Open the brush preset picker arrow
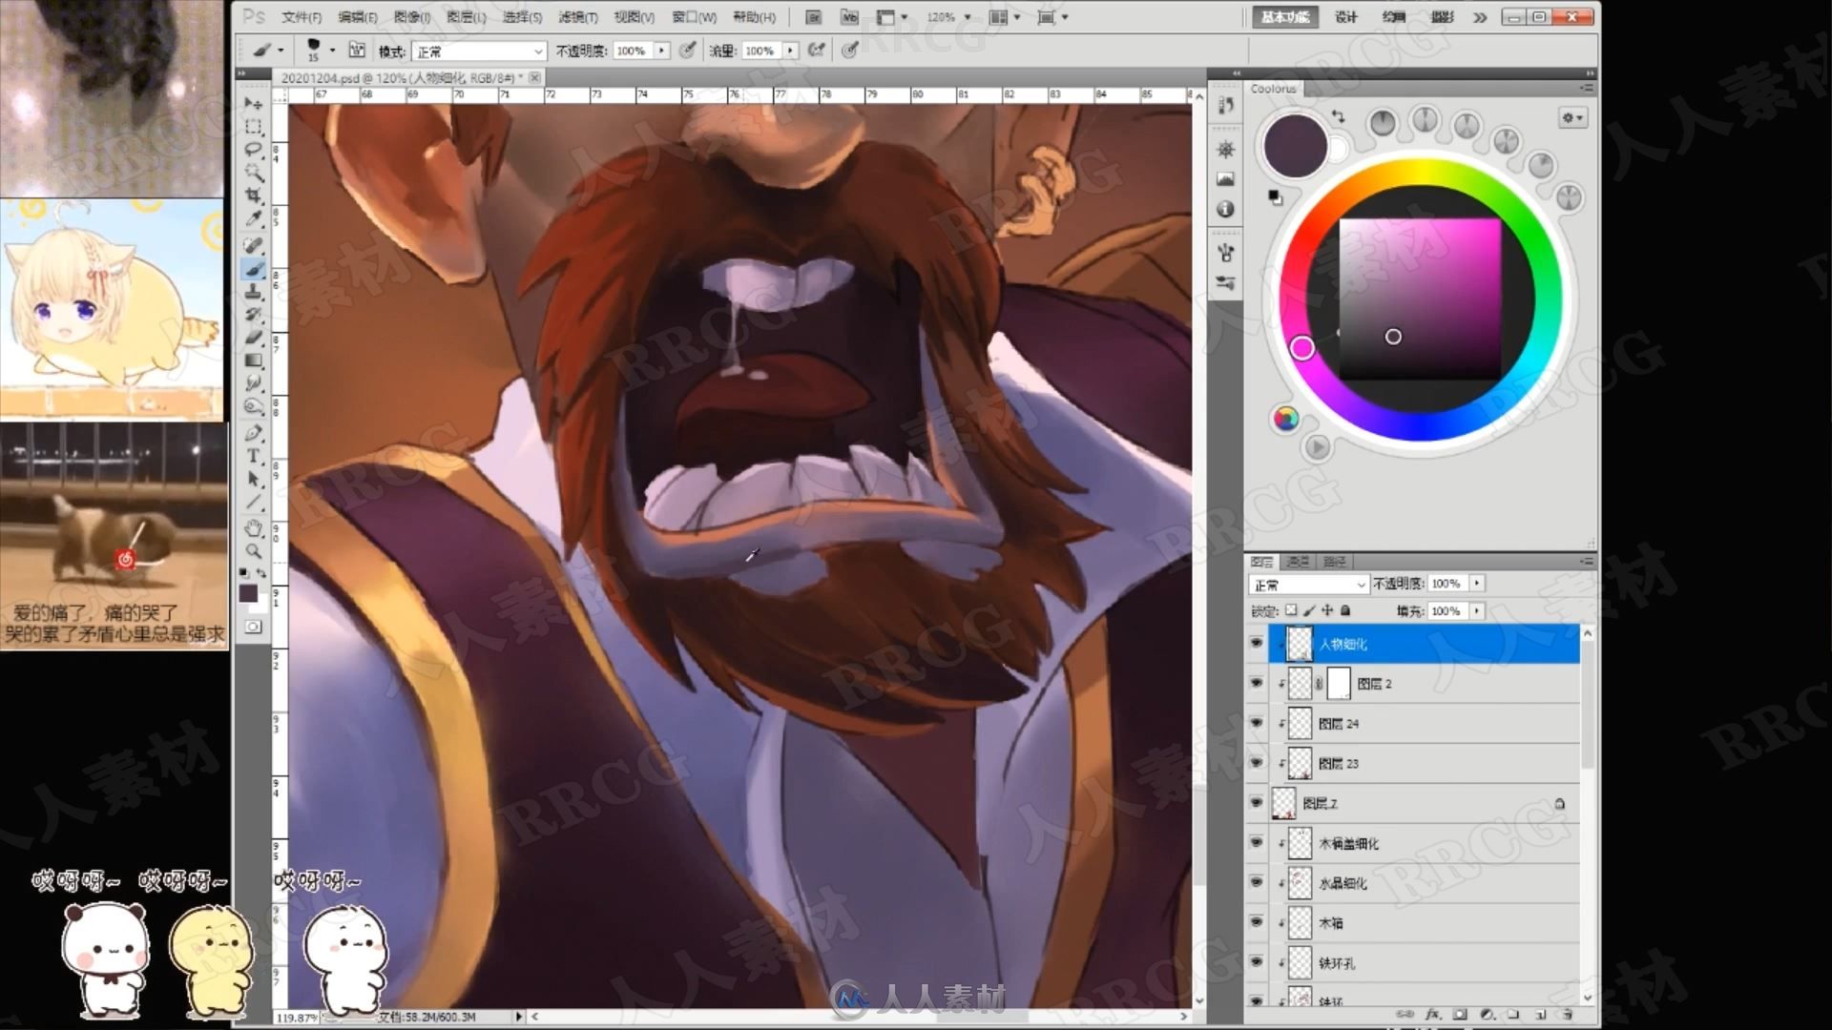 (x=332, y=51)
